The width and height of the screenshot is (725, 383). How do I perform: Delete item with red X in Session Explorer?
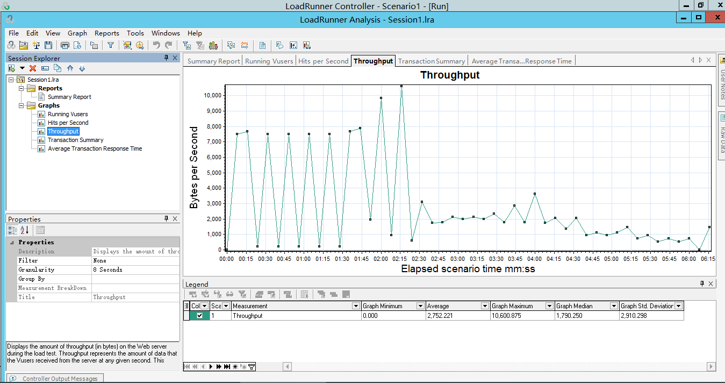(33, 68)
